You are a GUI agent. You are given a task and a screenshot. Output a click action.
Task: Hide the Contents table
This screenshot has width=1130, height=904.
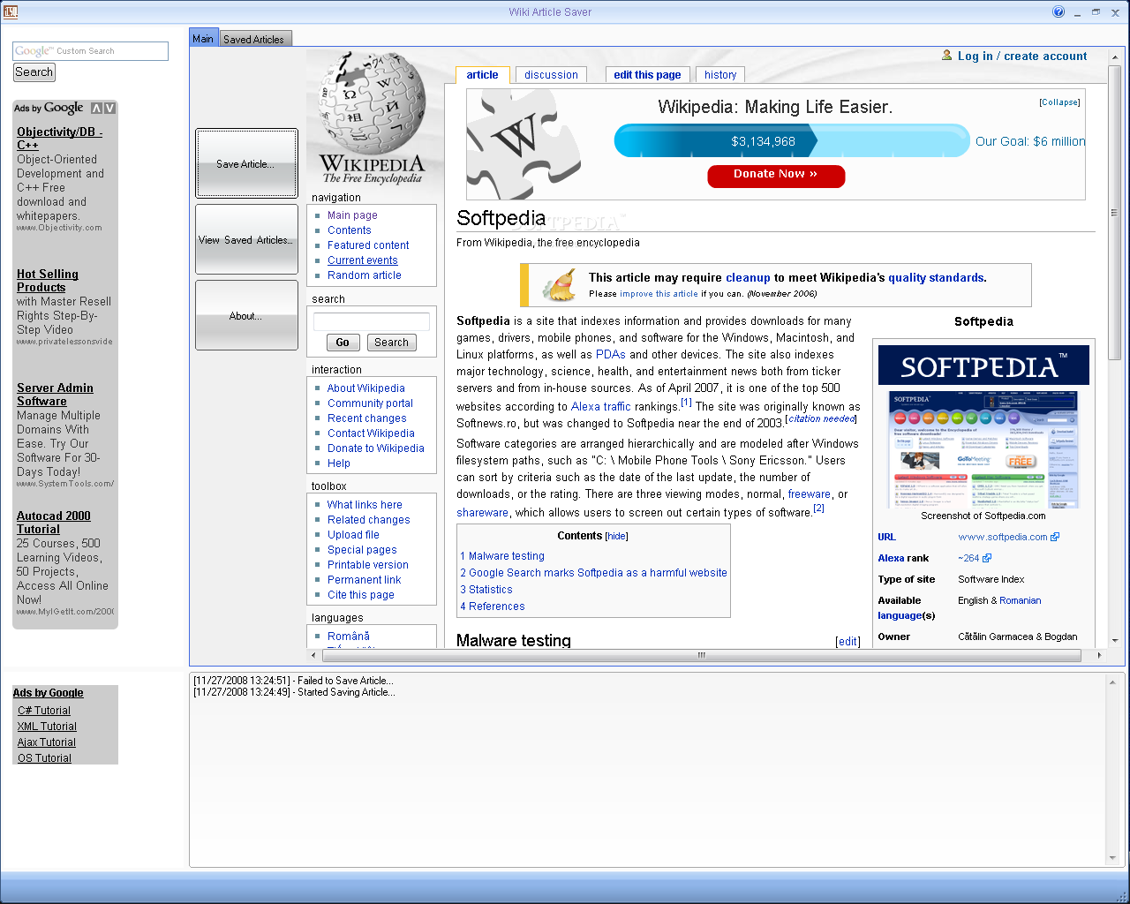click(x=617, y=536)
